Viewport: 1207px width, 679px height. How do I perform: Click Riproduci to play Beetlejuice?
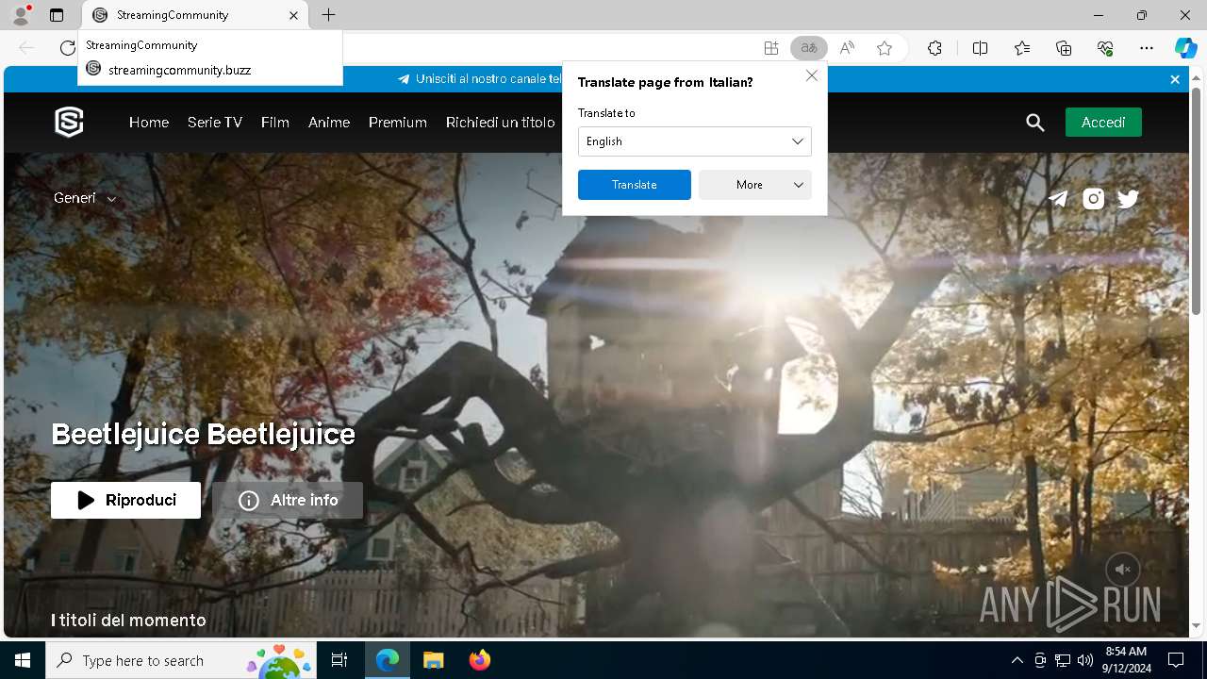coord(125,500)
